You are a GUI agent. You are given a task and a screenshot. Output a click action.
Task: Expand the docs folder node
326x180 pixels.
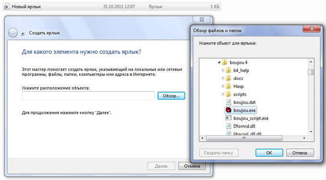[x=222, y=78]
